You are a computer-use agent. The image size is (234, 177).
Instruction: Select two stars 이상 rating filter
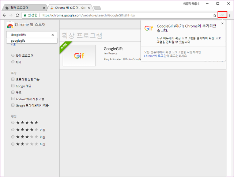coord(13,144)
